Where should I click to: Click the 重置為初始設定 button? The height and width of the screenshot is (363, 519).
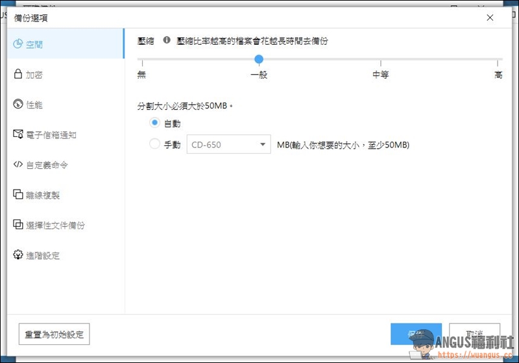[54, 334]
